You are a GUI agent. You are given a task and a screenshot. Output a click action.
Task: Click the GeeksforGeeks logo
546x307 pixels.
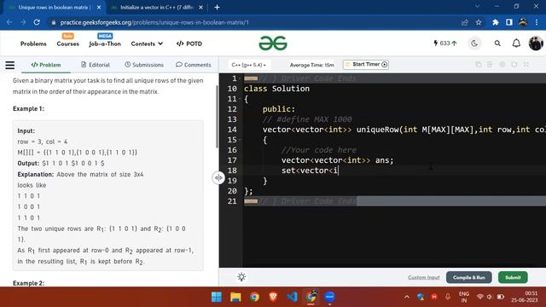coord(273,43)
